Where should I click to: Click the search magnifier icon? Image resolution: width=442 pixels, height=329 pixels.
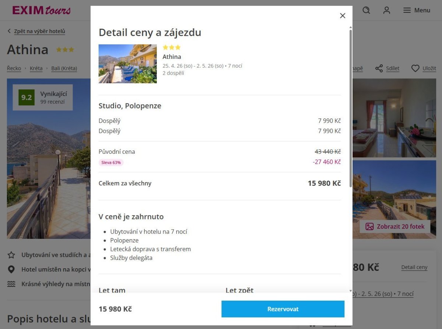pyautogui.click(x=366, y=10)
